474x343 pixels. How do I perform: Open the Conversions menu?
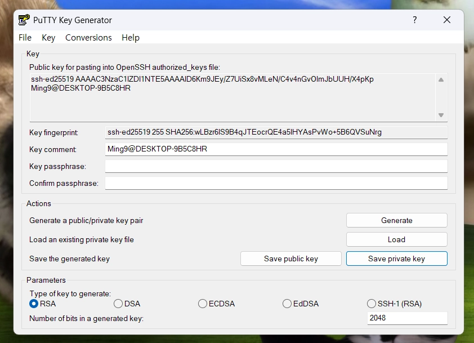coord(88,38)
